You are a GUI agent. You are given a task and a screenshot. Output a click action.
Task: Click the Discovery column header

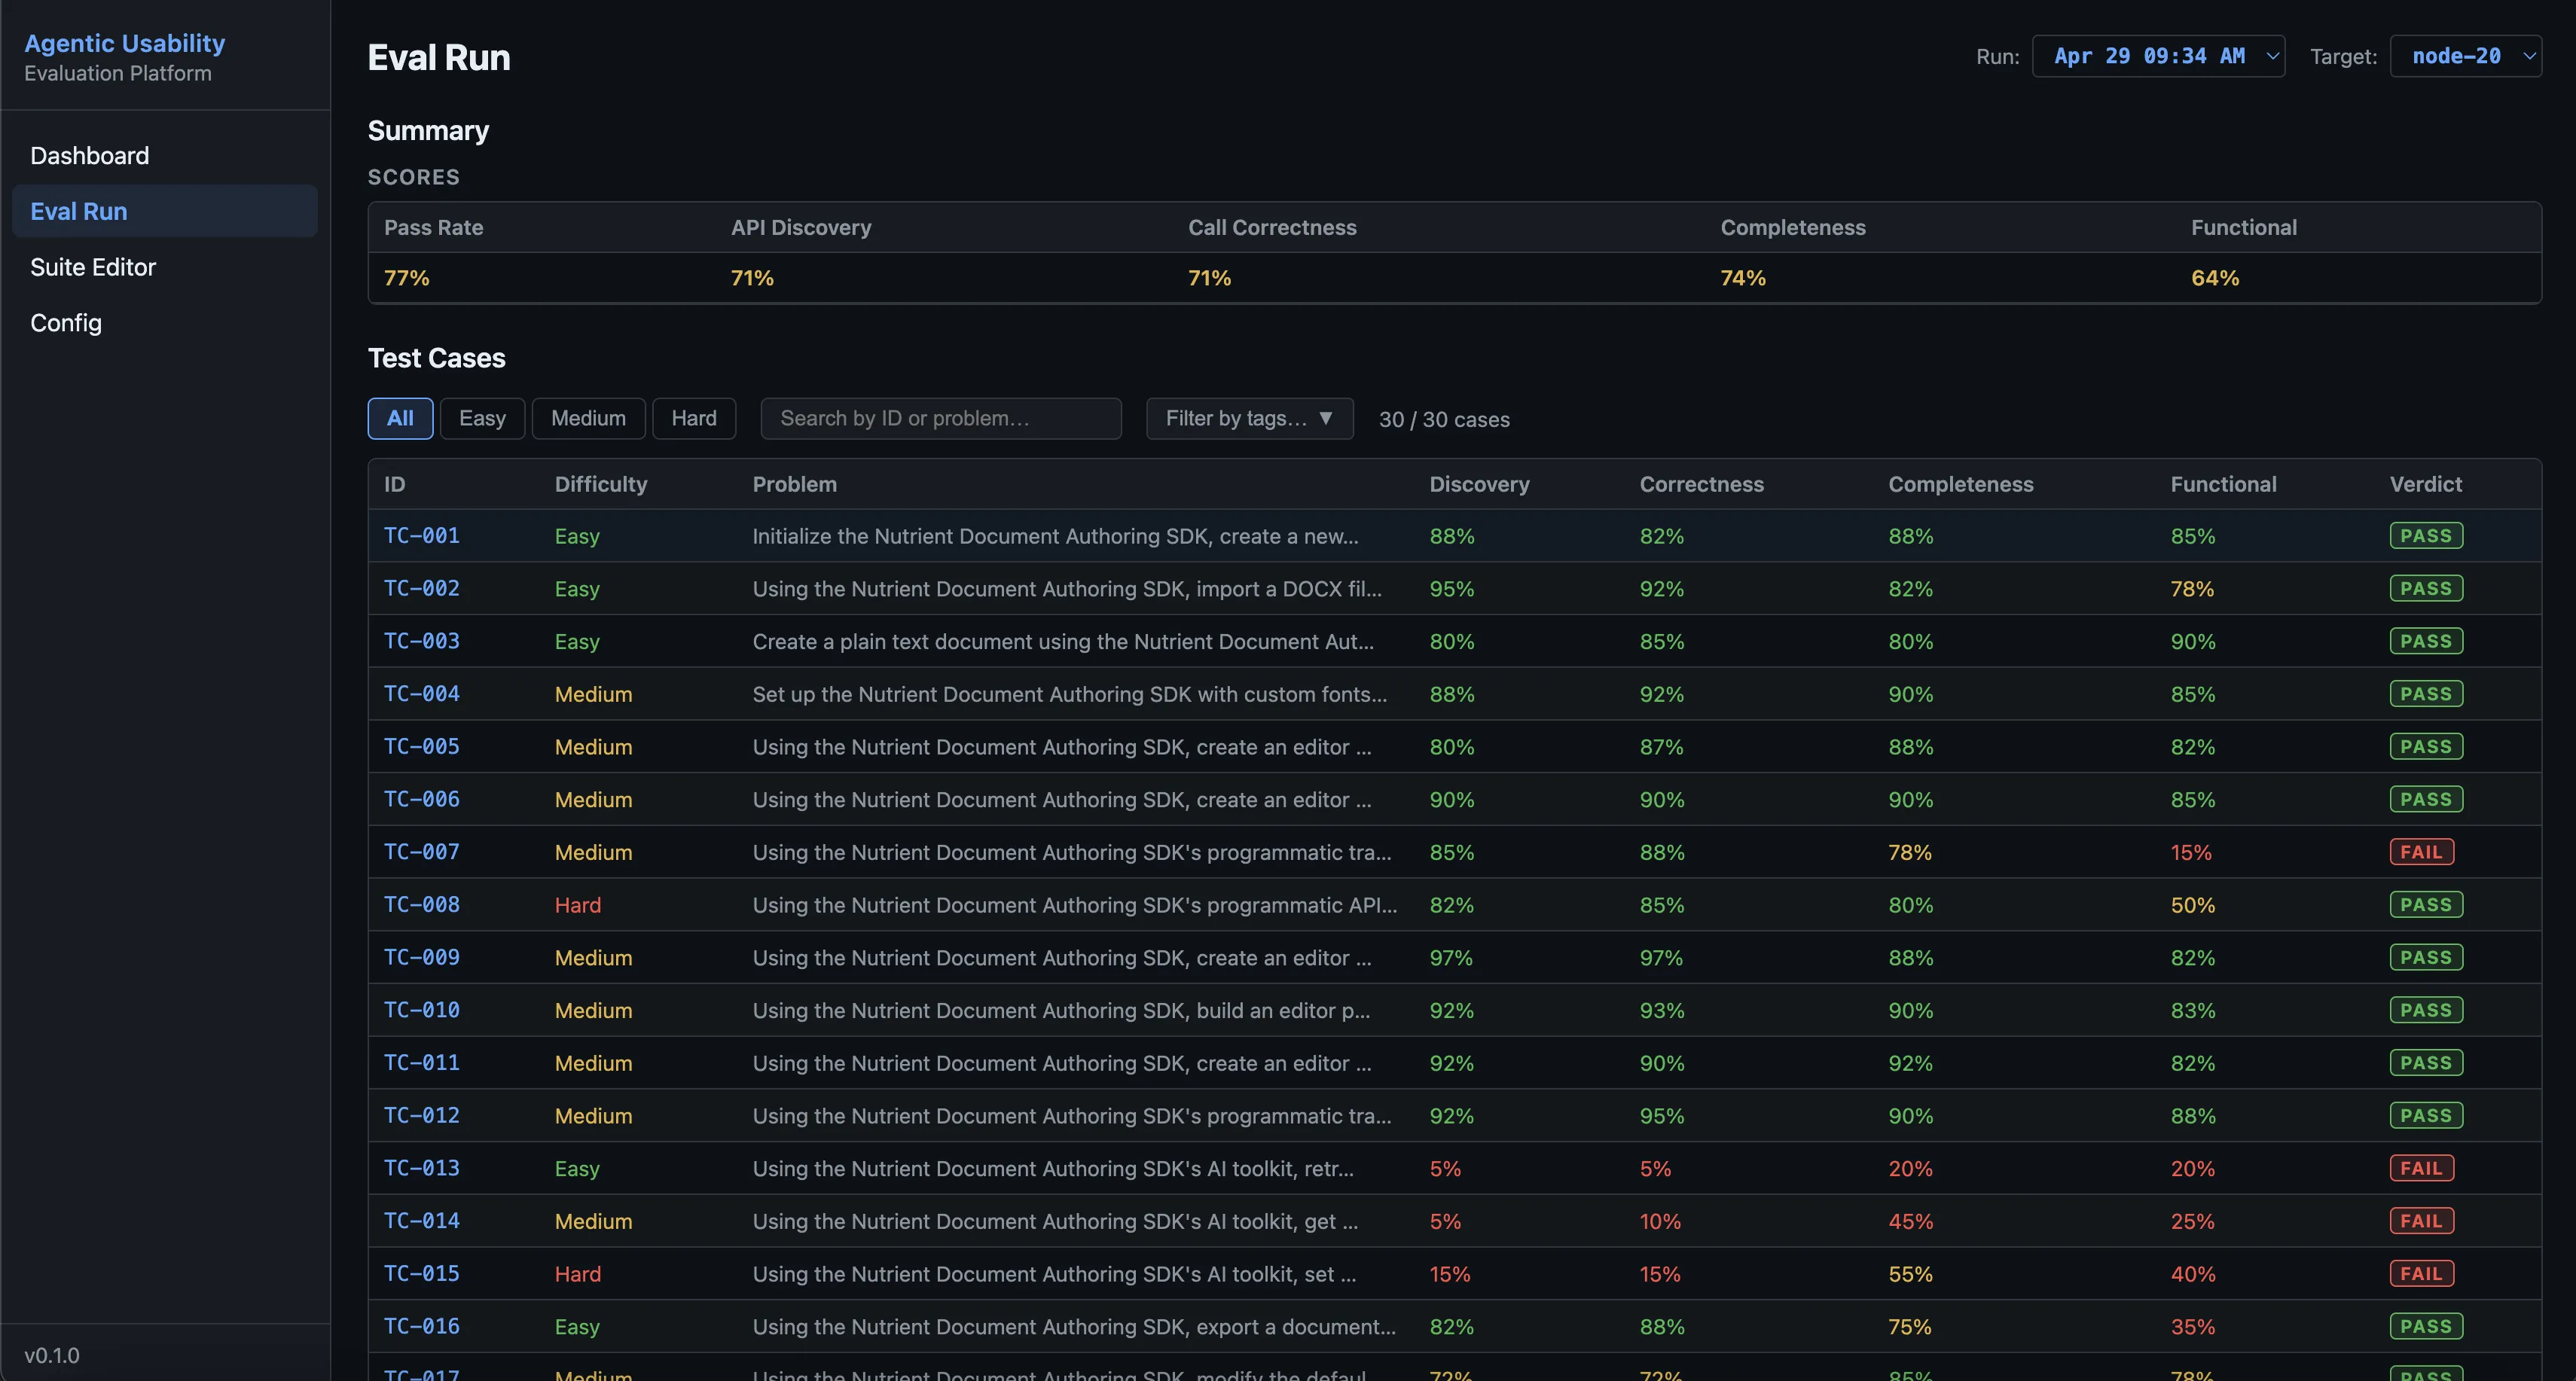pos(1479,484)
